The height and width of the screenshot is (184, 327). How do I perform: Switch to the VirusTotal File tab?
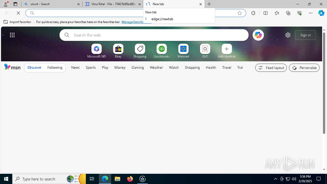[113, 4]
